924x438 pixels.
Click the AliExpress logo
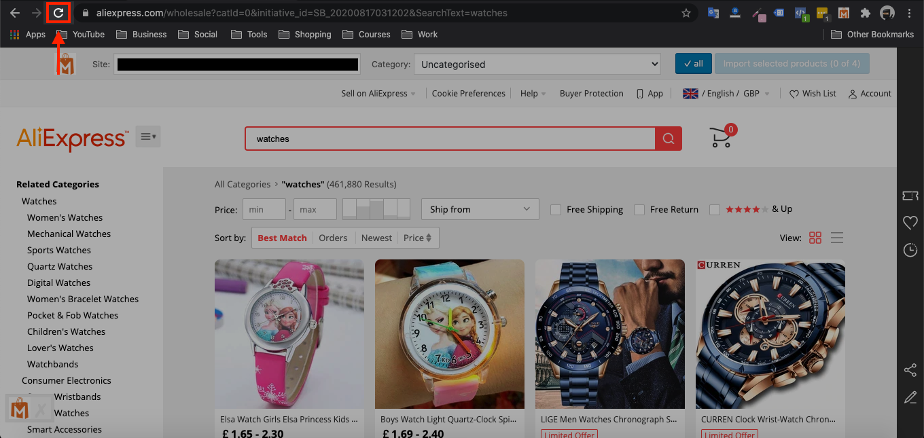tap(73, 139)
